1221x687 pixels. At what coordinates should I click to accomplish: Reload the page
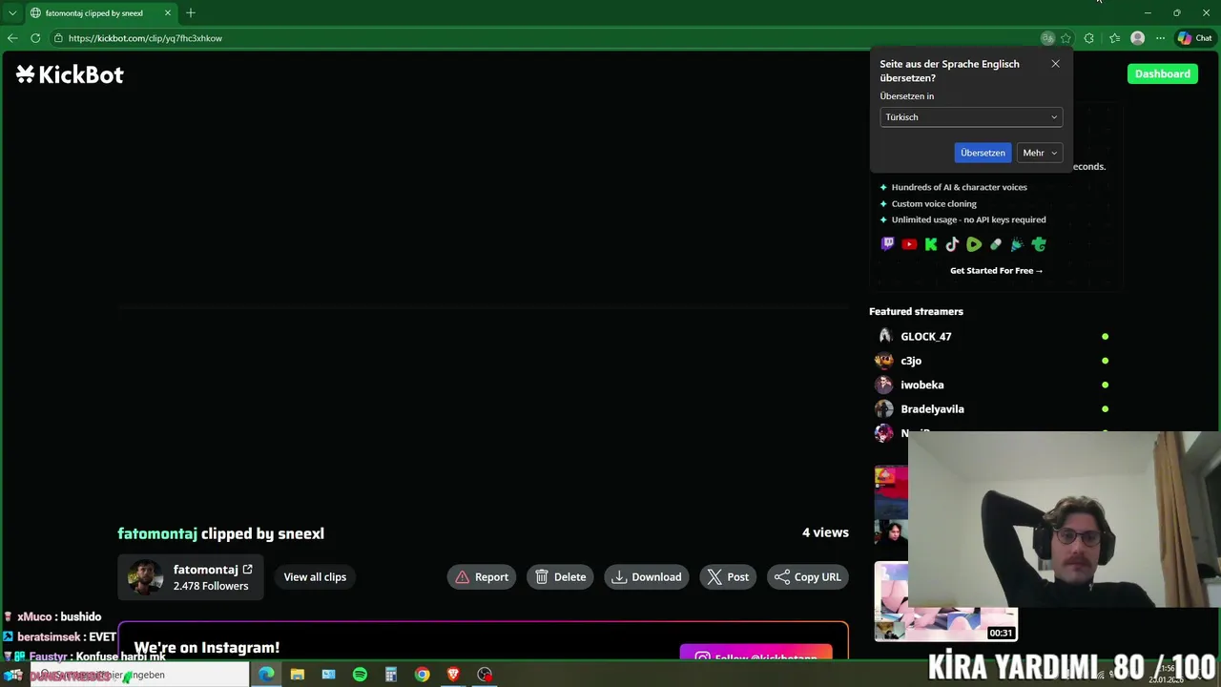tap(35, 38)
